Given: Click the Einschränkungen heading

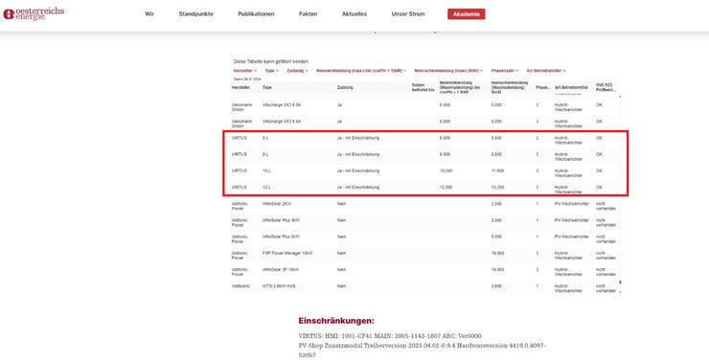Looking at the screenshot, I should [336, 321].
